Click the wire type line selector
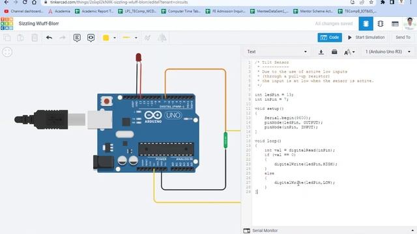This screenshot has height=234, width=417. pyautogui.click(x=126, y=38)
